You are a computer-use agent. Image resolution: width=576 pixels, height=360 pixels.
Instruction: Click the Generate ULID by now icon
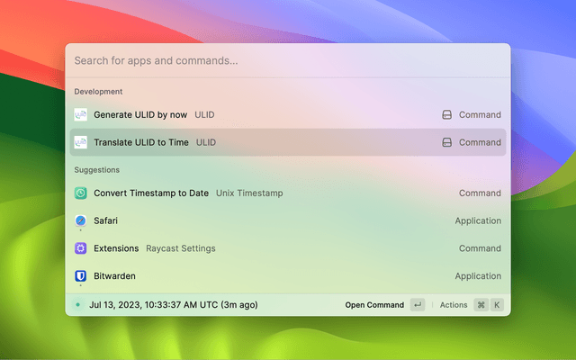(x=80, y=115)
